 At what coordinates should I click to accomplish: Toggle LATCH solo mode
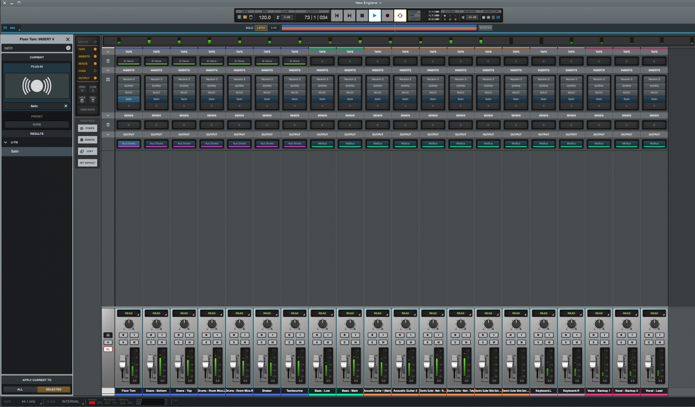(x=261, y=28)
